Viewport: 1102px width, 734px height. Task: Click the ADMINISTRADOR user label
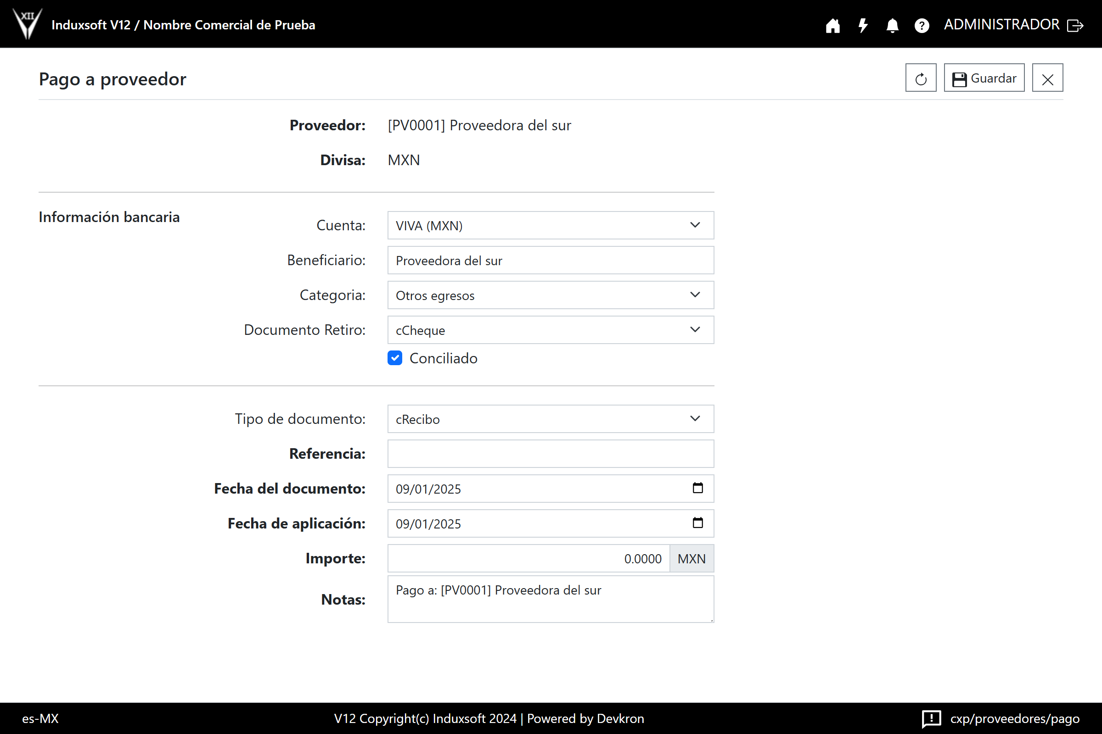(1001, 24)
